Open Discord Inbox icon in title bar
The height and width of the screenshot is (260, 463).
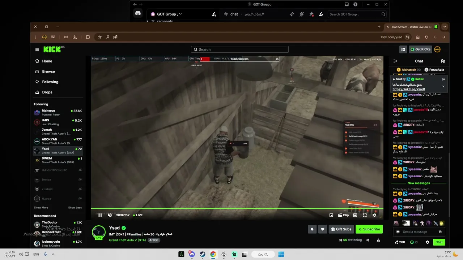click(x=347, y=4)
